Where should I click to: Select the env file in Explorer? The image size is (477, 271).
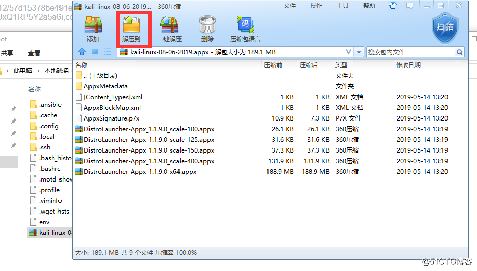[x=40, y=222]
